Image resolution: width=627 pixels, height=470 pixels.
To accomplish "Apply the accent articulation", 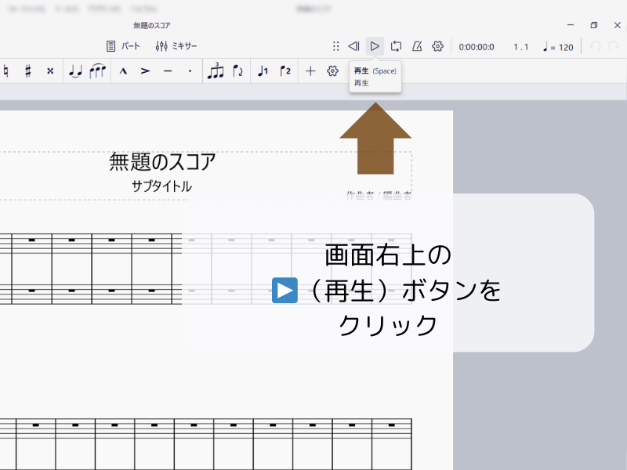I will click(x=143, y=70).
